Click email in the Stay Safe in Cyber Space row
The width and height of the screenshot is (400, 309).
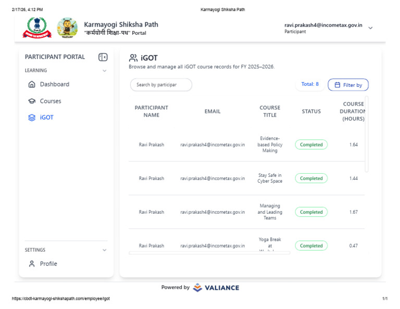pyautogui.click(x=213, y=178)
